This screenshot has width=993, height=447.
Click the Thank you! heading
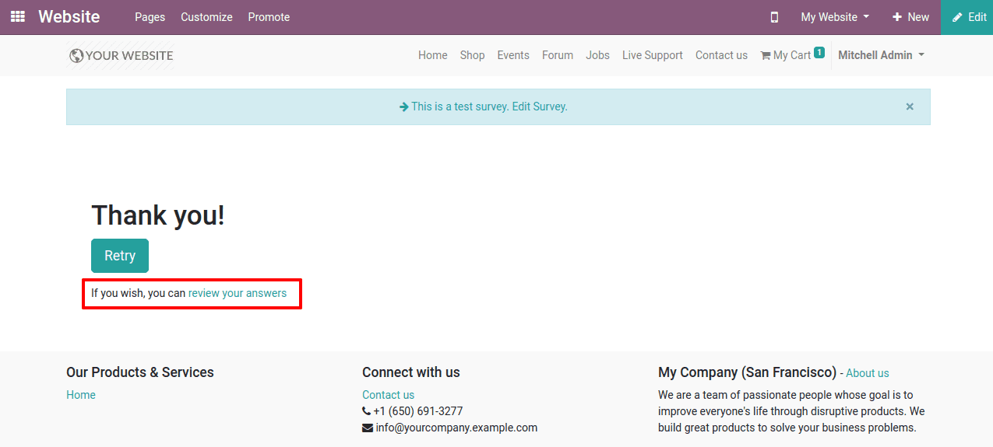click(158, 215)
